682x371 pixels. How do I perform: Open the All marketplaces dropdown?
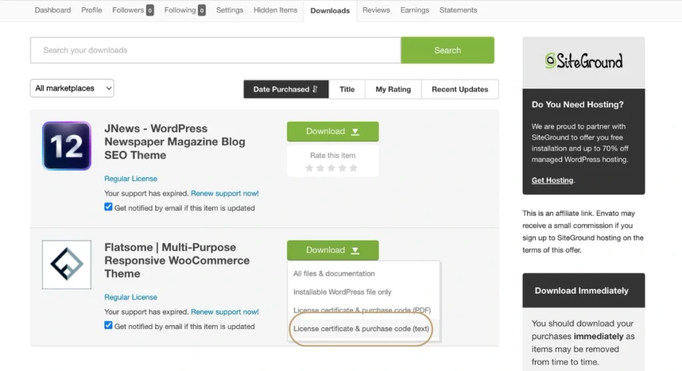(72, 88)
